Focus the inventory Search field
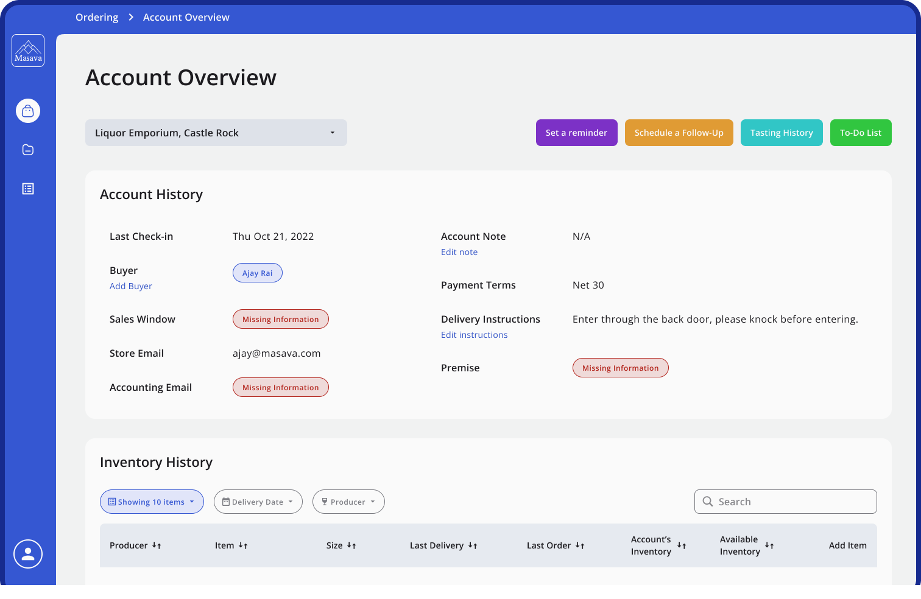Image resolution: width=921 pixels, height=599 pixels. [786, 502]
